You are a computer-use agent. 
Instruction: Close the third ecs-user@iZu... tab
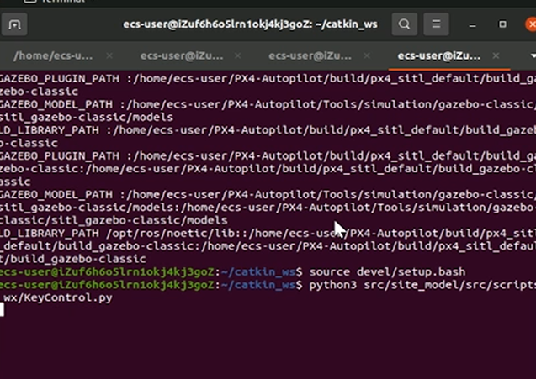tap(367, 55)
